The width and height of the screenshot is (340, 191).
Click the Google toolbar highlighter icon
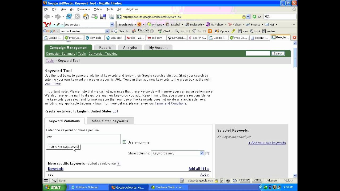[x=233, y=31]
